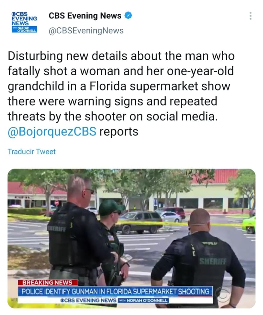Click the blue verified badge
263x315 pixels.
[128, 16]
